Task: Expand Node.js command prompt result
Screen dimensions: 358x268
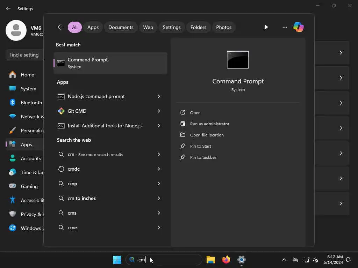Action: [x=159, y=96]
